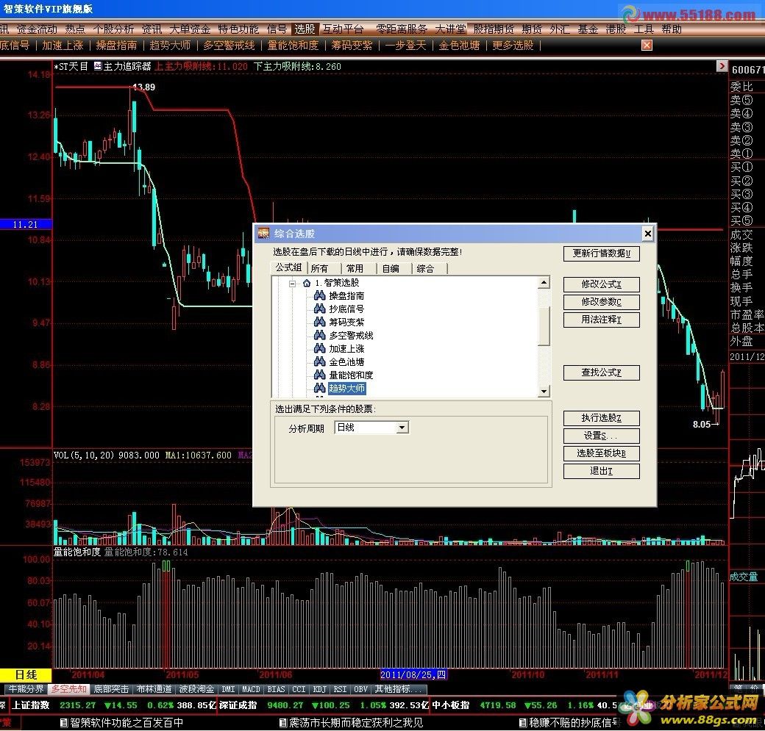Select the 操盘指南 binoculars formula icon
Image resolution: width=765 pixels, height=731 pixels.
[319, 295]
